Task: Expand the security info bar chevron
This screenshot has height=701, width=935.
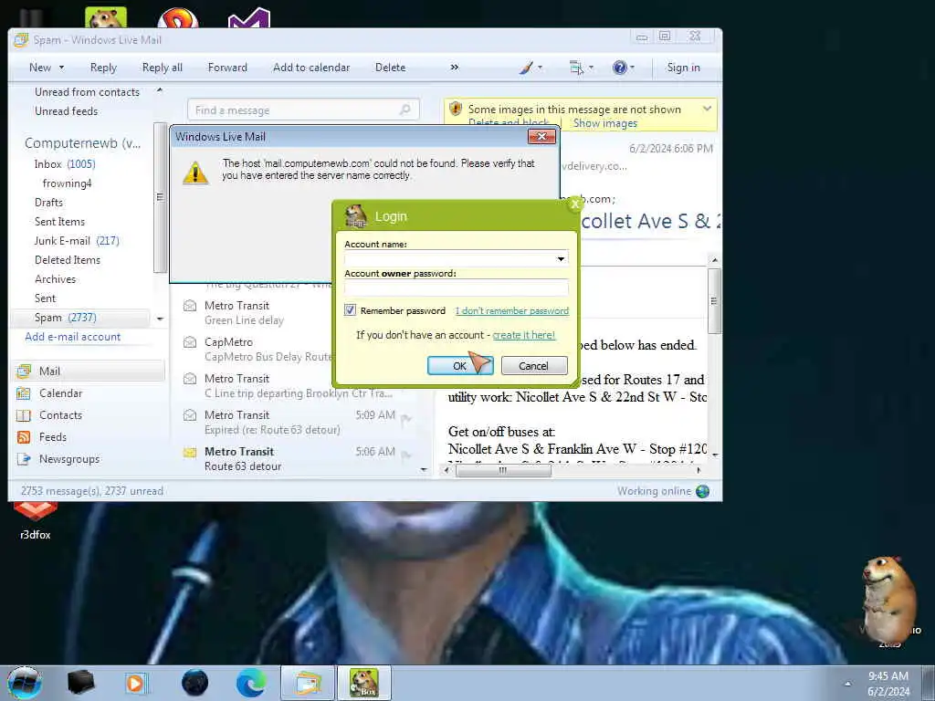Action: (707, 109)
